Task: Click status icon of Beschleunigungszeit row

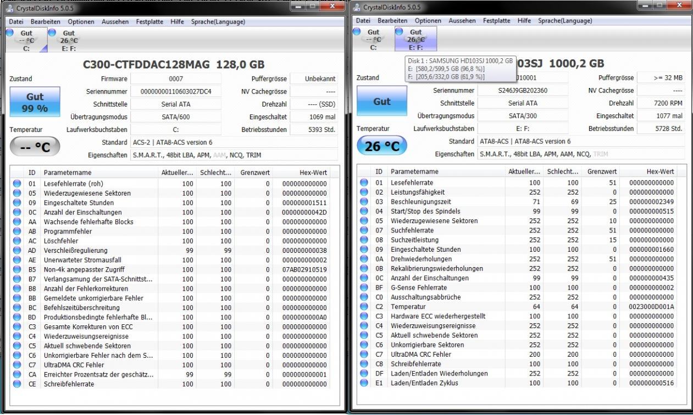Action: (364, 202)
